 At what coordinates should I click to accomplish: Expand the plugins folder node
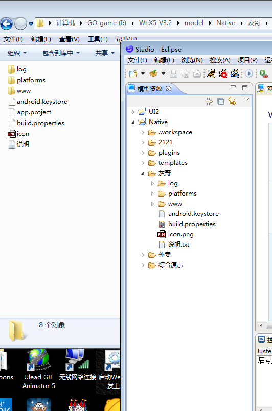point(143,153)
